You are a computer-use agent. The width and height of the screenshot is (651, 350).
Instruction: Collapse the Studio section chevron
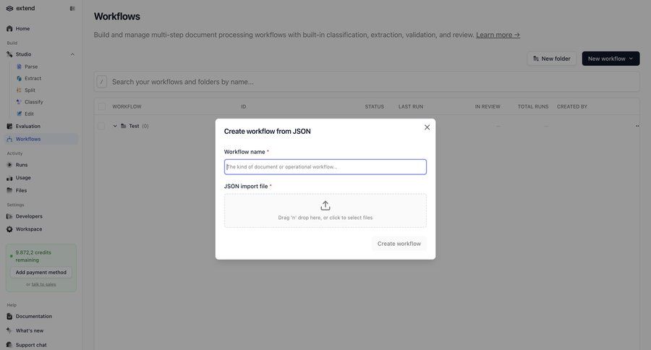point(72,54)
